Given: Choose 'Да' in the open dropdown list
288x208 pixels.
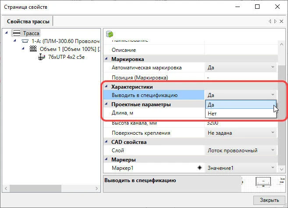Looking at the screenshot, I should tap(212, 104).
